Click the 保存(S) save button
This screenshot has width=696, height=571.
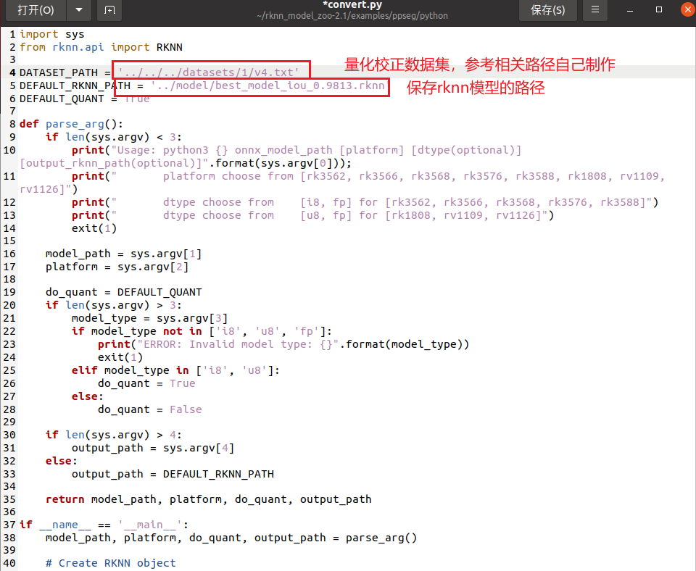[x=548, y=9]
